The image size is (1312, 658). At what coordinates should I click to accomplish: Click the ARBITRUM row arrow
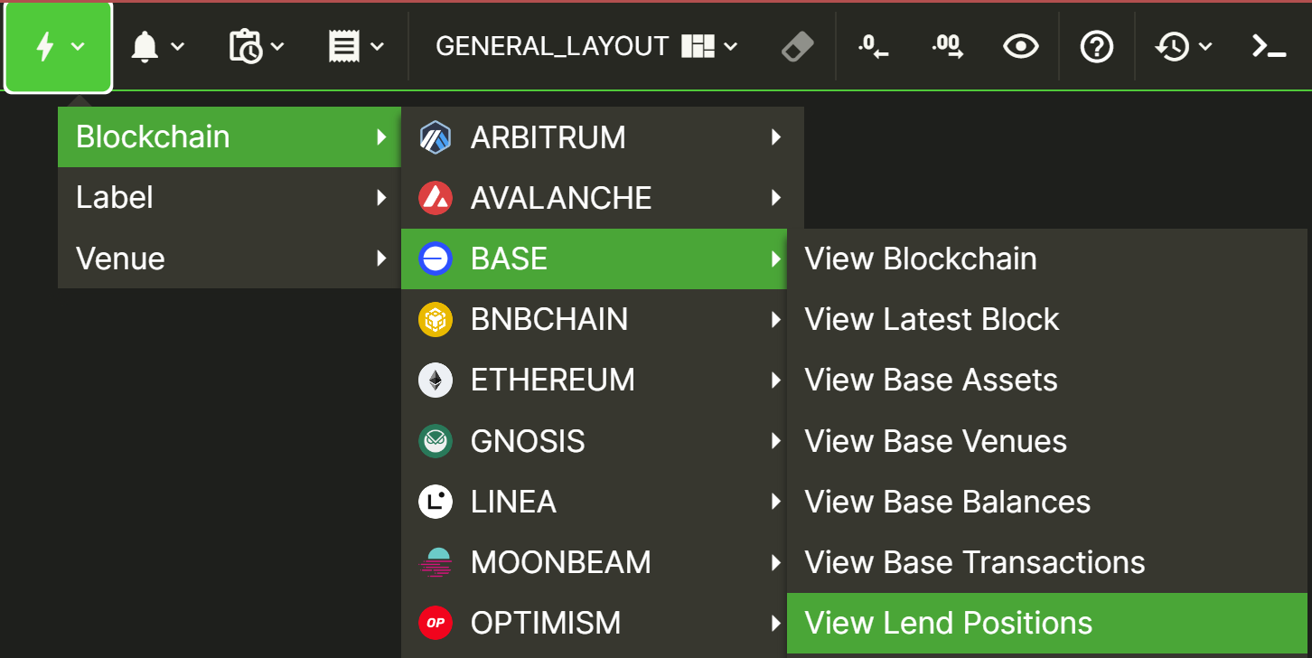[x=775, y=137]
